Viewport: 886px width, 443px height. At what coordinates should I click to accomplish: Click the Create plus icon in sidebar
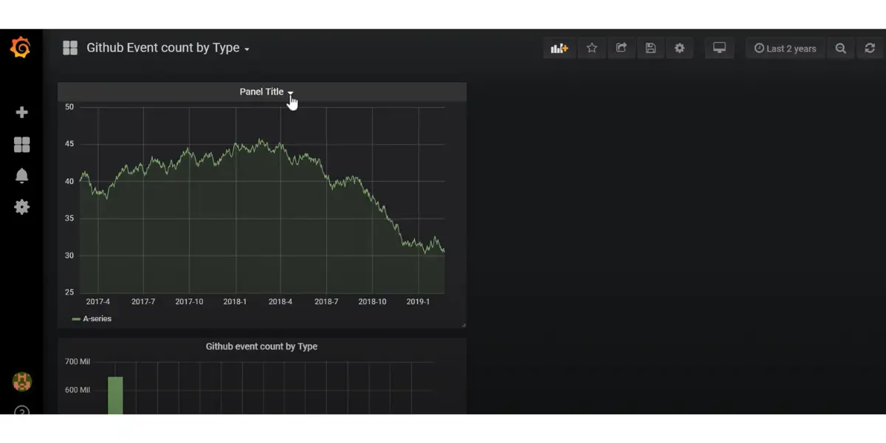(x=21, y=112)
